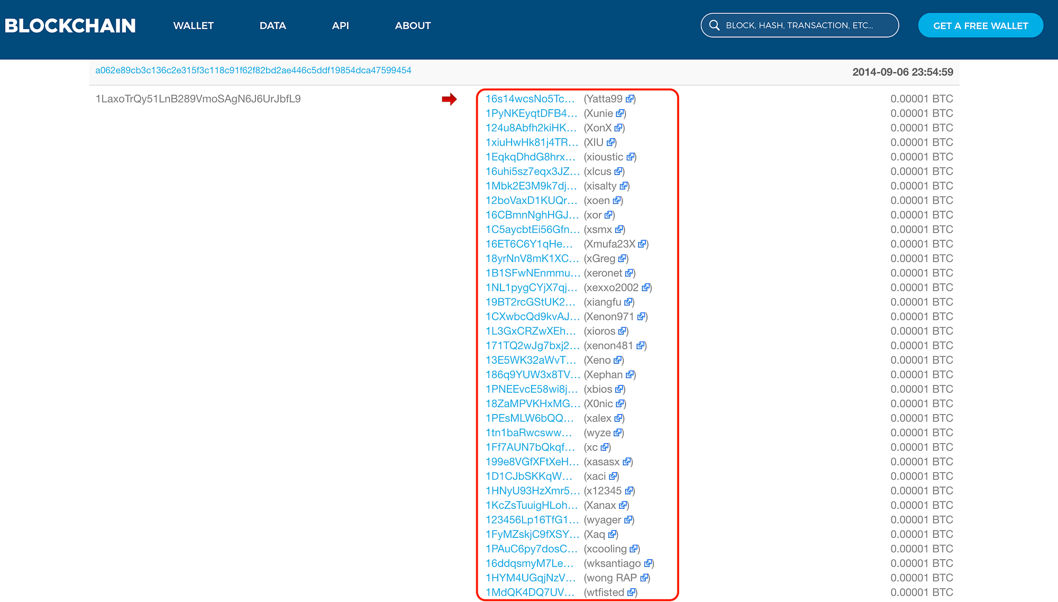
Task: Click external link icon next to Xmufa23X
Action: coord(642,244)
